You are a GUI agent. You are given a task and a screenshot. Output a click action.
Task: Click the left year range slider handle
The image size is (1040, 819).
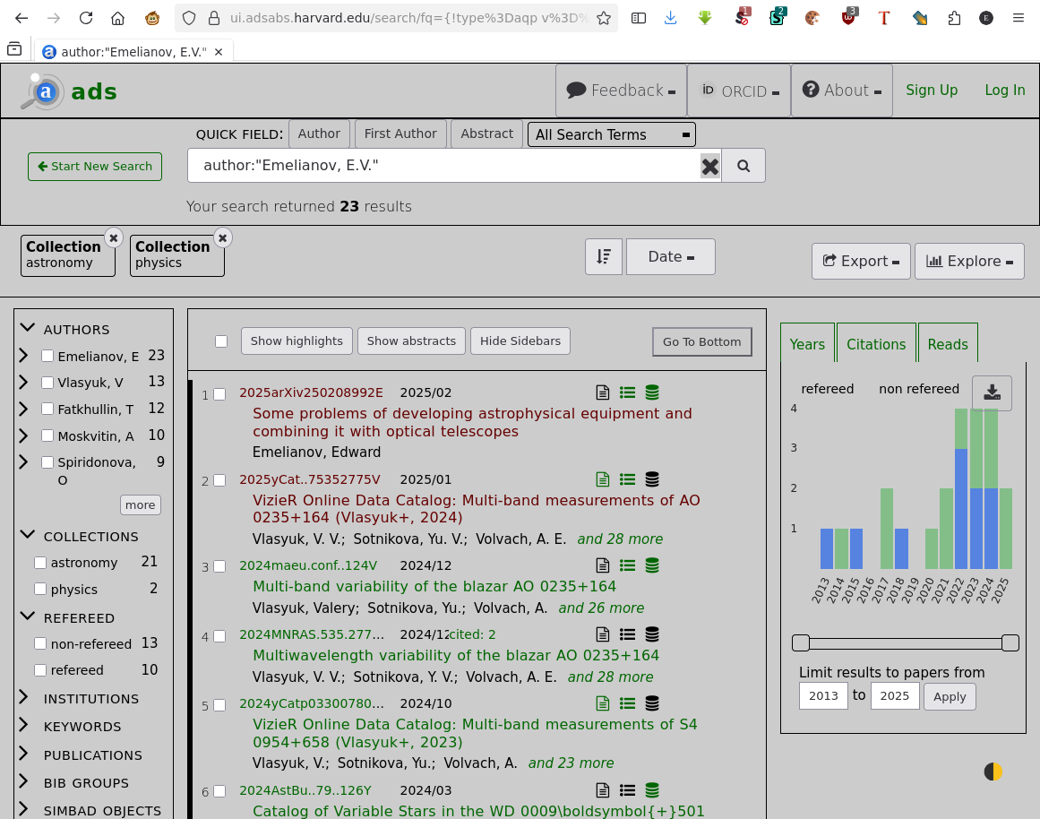801,642
